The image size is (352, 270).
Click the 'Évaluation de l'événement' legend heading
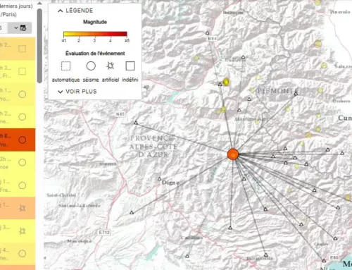(95, 54)
